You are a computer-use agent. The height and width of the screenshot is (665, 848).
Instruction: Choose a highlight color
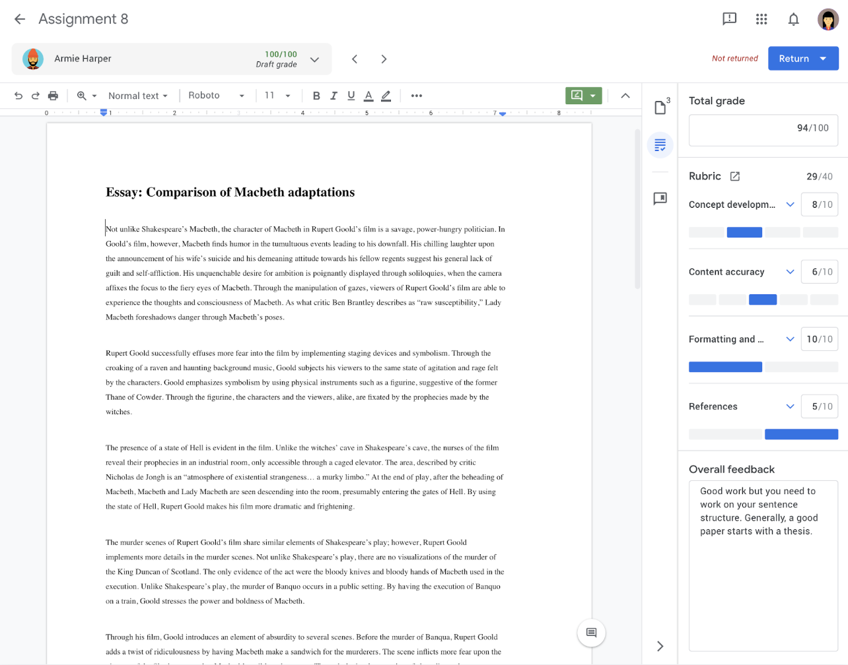[386, 96]
